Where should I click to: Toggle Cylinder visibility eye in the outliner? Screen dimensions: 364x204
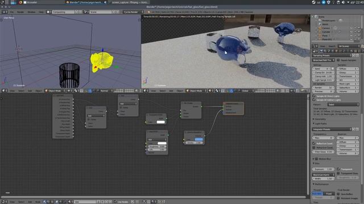click(x=351, y=32)
